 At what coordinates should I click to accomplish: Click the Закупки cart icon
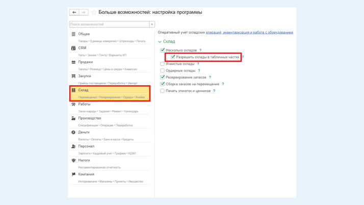click(73, 76)
